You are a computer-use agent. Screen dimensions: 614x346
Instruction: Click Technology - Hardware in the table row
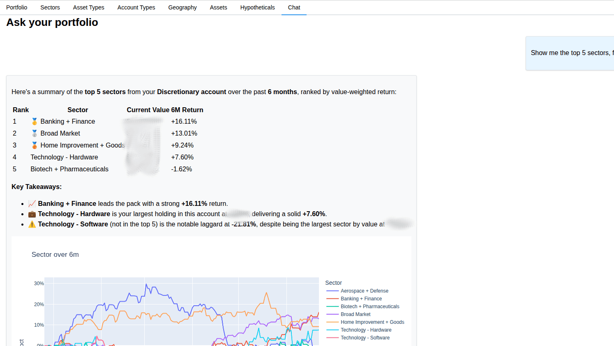pyautogui.click(x=64, y=157)
